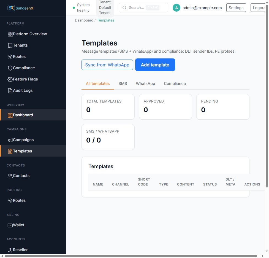Click the horizontal scrollbar right arrow

coord(262,256)
